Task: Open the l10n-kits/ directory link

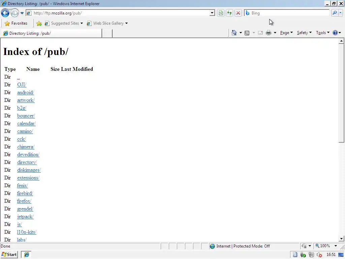Action: [27, 232]
